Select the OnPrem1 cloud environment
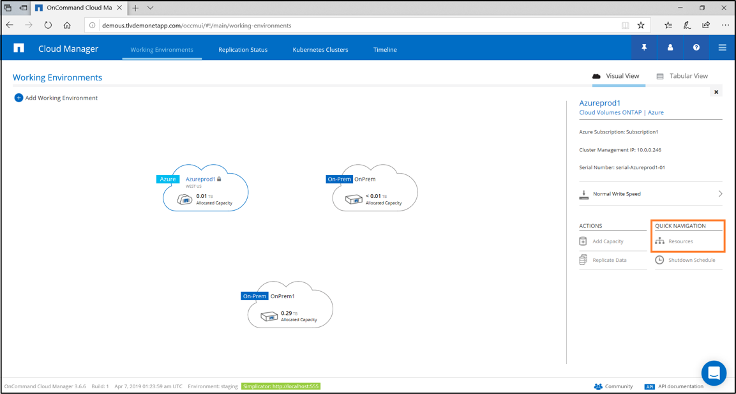Screen dimensions: 736x394 (x=290, y=307)
